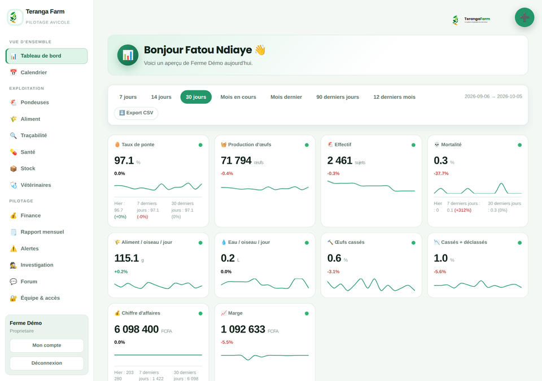Click the -5.6% change on Casses card
The height and width of the screenshot is (381, 542).
pyautogui.click(x=440, y=271)
